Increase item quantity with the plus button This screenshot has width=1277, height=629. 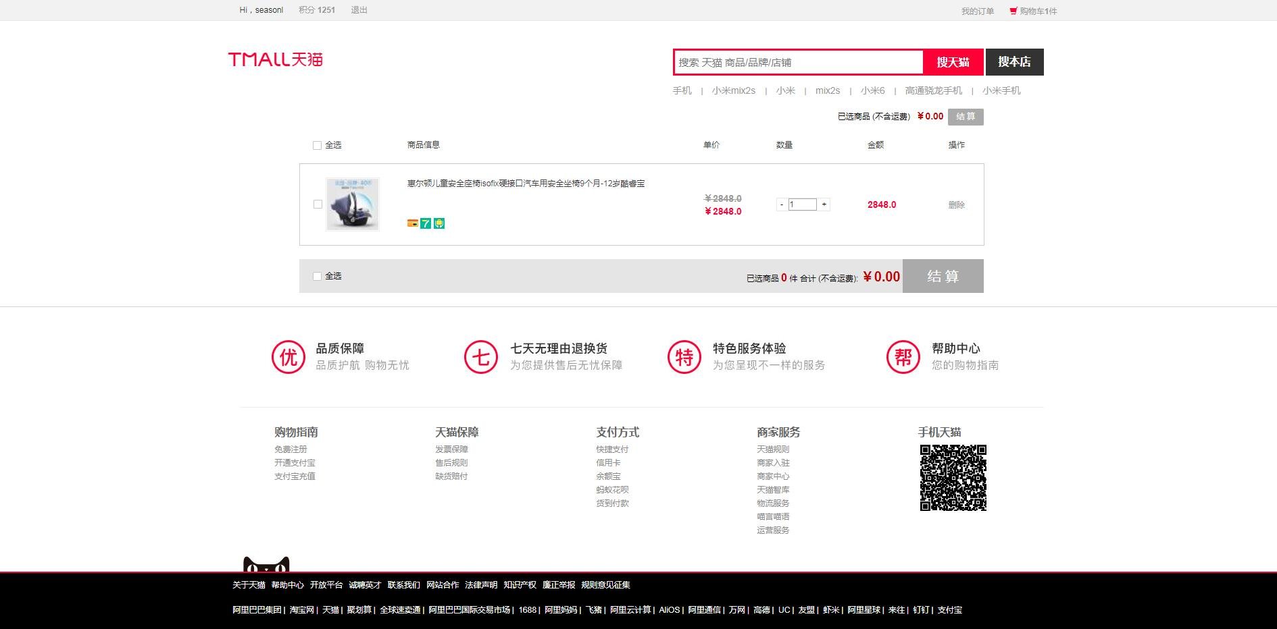[x=824, y=204]
